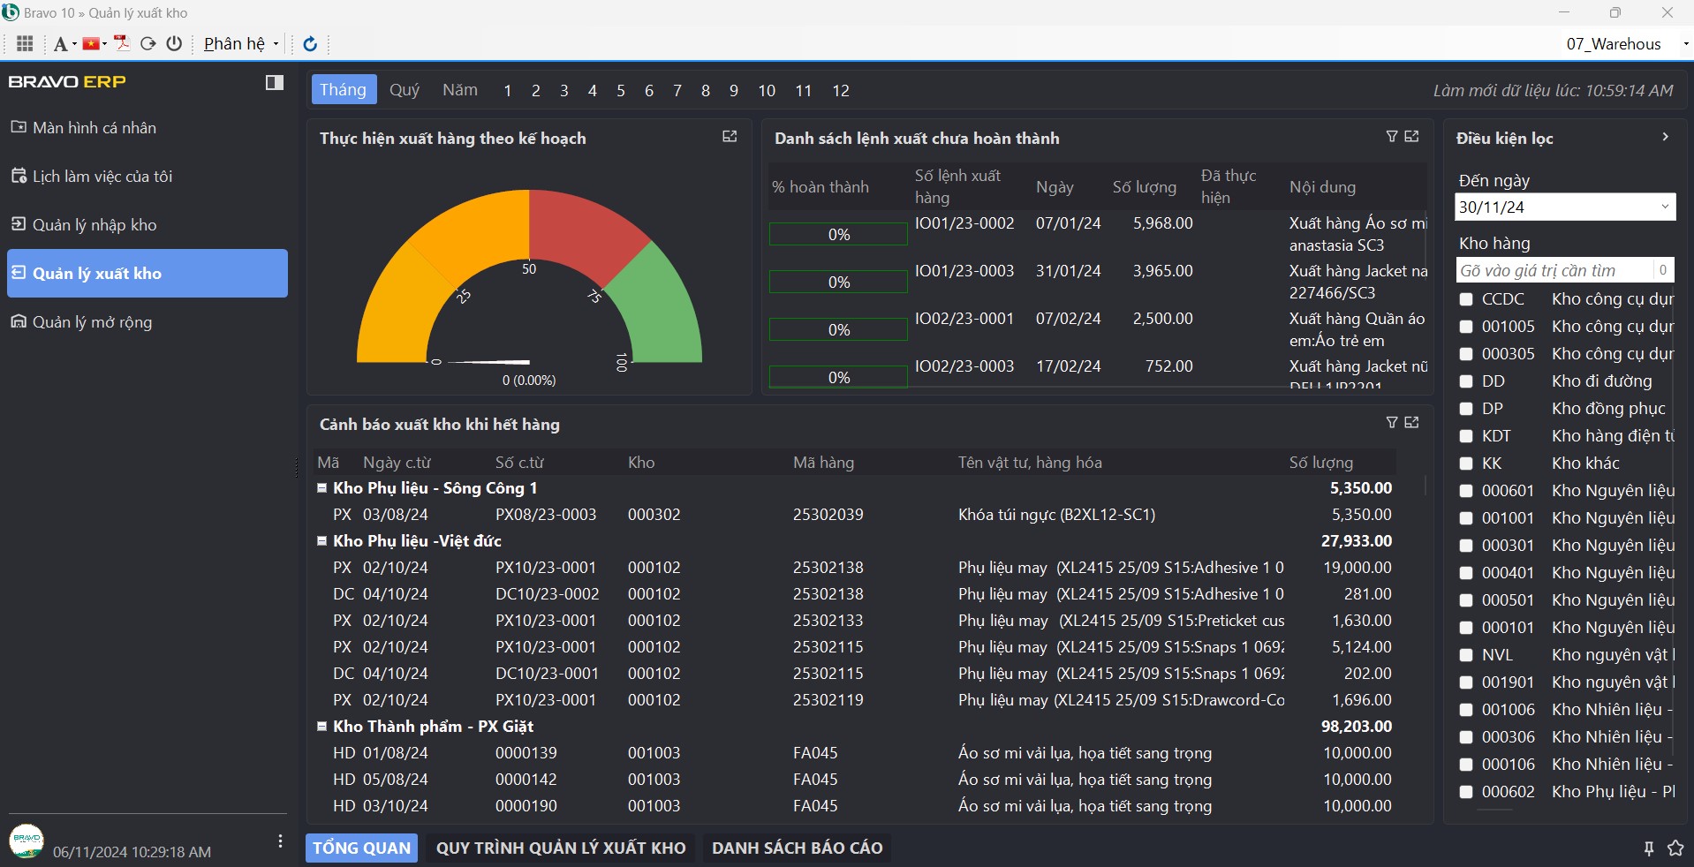Open the Phân hệ dropdown menu
Image resolution: width=1694 pixels, height=867 pixels.
click(240, 44)
